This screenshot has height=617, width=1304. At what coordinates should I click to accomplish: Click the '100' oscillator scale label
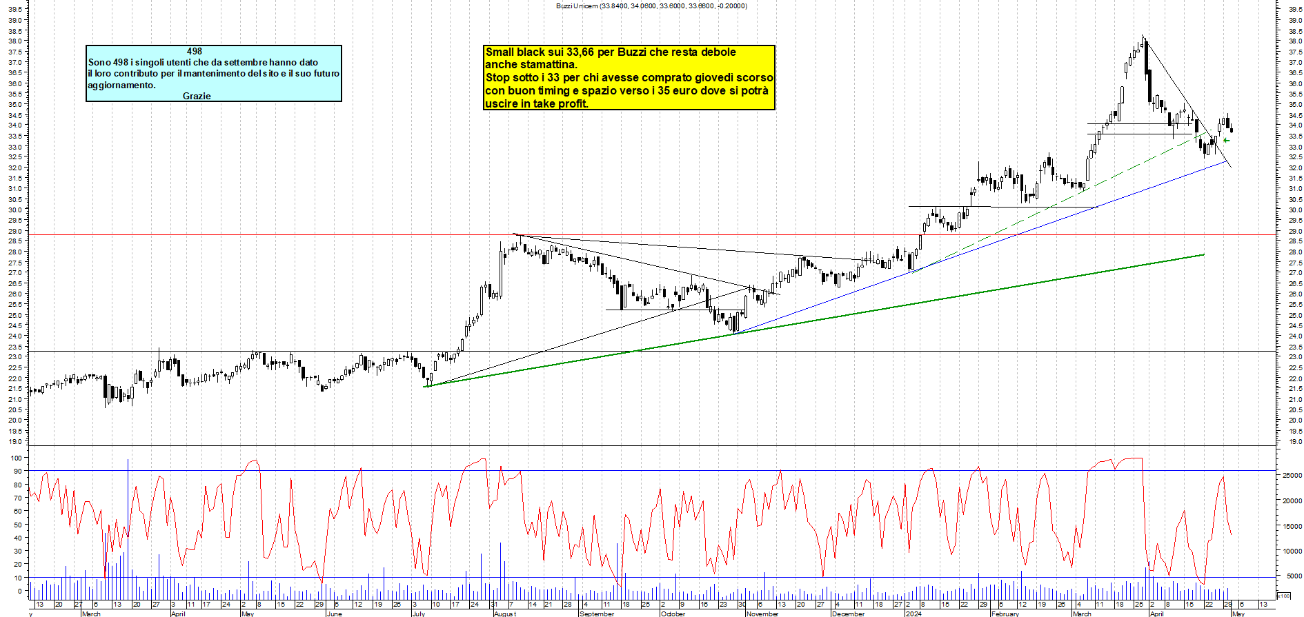click(x=16, y=458)
